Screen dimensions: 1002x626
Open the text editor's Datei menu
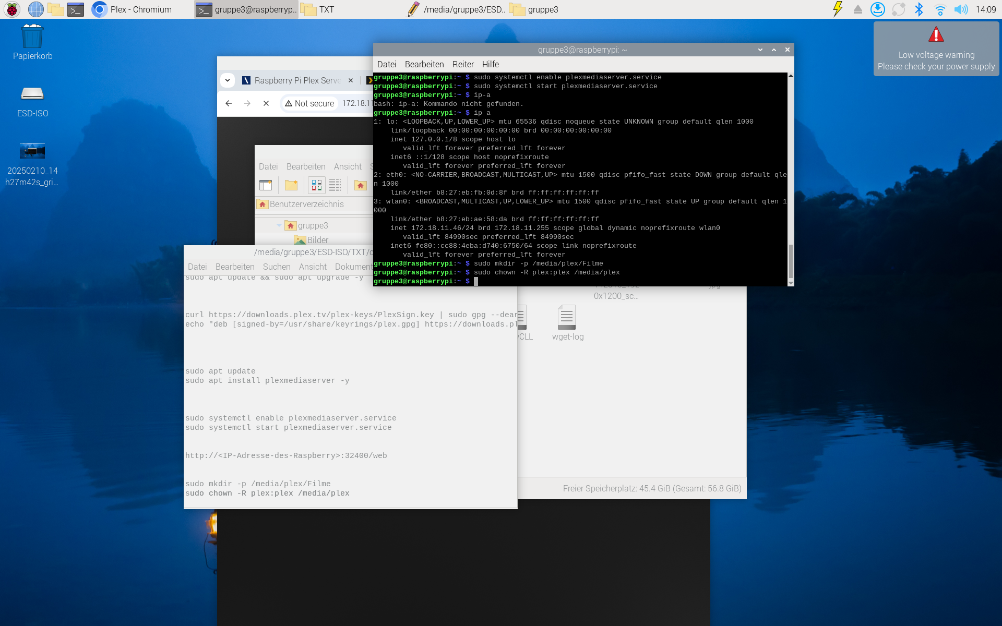[x=197, y=267]
